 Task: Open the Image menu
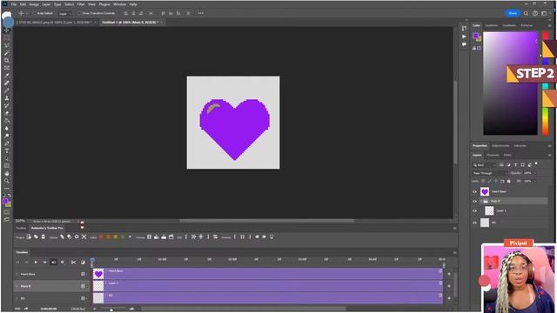tap(34, 4)
